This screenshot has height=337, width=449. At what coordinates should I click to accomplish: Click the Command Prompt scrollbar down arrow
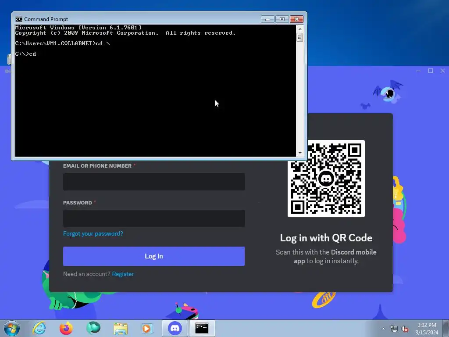300,153
